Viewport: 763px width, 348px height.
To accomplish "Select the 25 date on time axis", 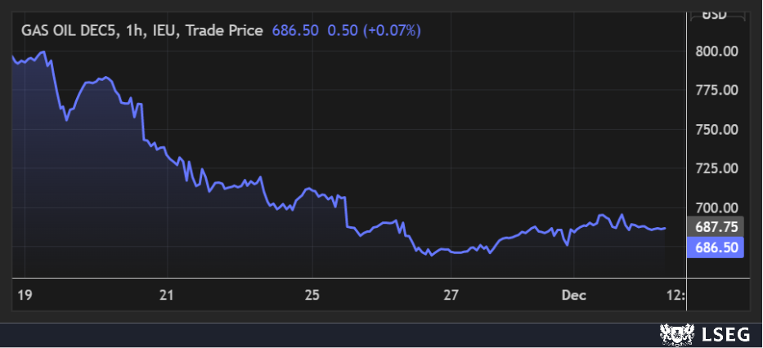I will 312,294.
